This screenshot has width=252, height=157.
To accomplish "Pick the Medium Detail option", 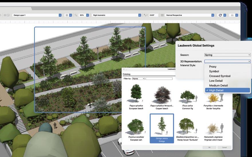I will click(x=218, y=85).
